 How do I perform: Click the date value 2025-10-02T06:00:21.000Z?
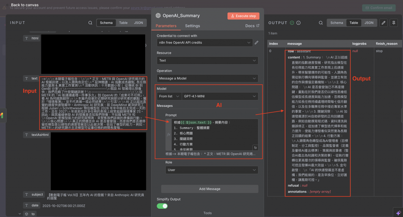(64, 206)
